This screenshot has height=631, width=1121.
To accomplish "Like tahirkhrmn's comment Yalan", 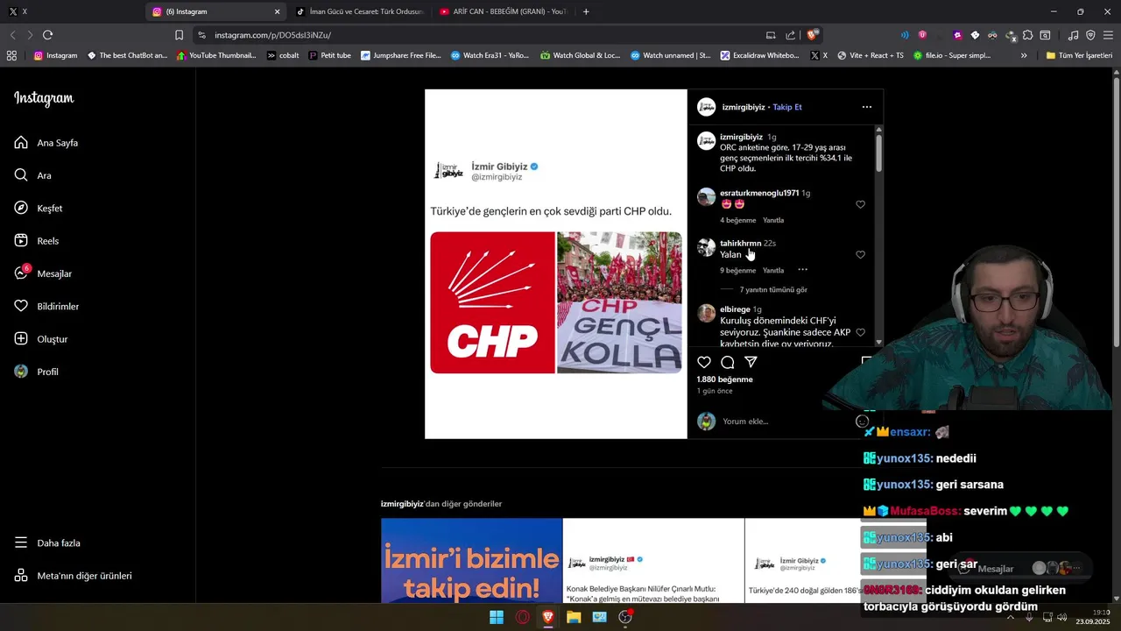I will [860, 254].
